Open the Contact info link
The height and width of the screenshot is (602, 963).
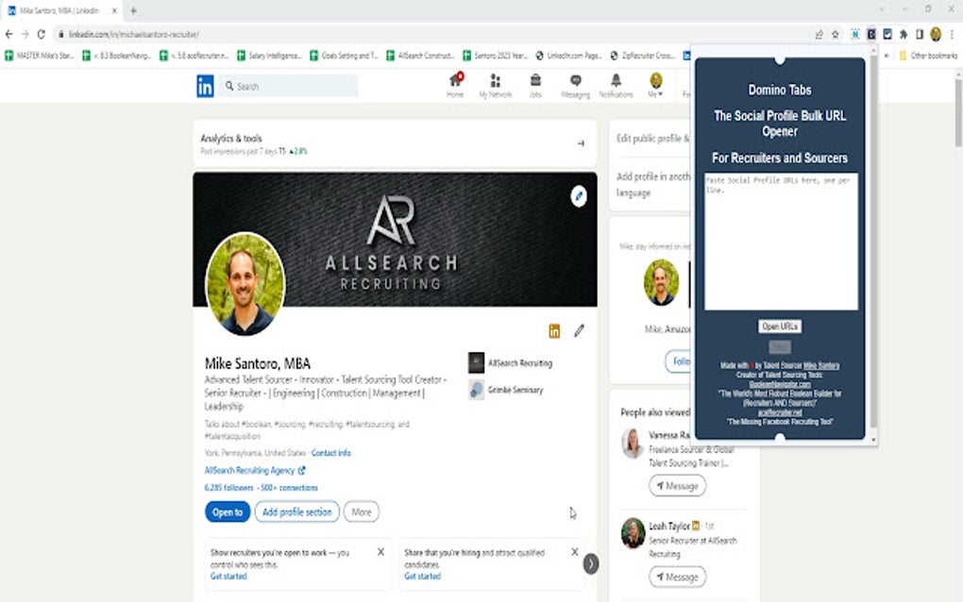pos(330,453)
